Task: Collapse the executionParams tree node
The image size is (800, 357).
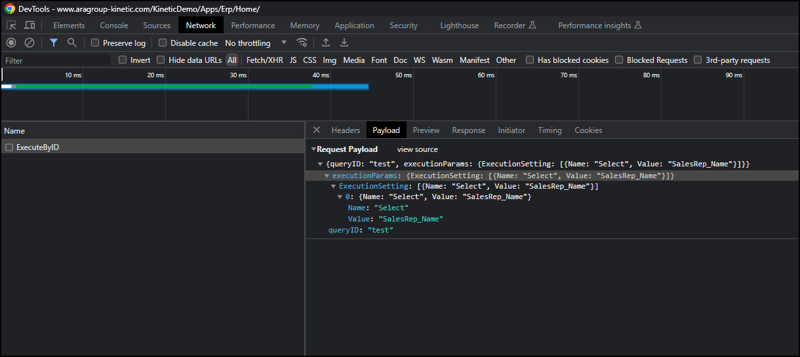Action: point(327,176)
